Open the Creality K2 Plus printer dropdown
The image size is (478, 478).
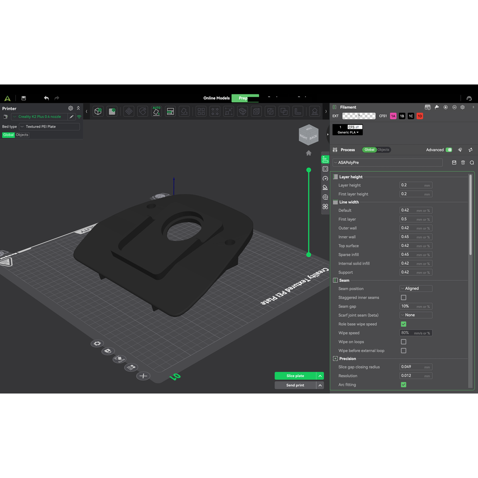point(39,117)
